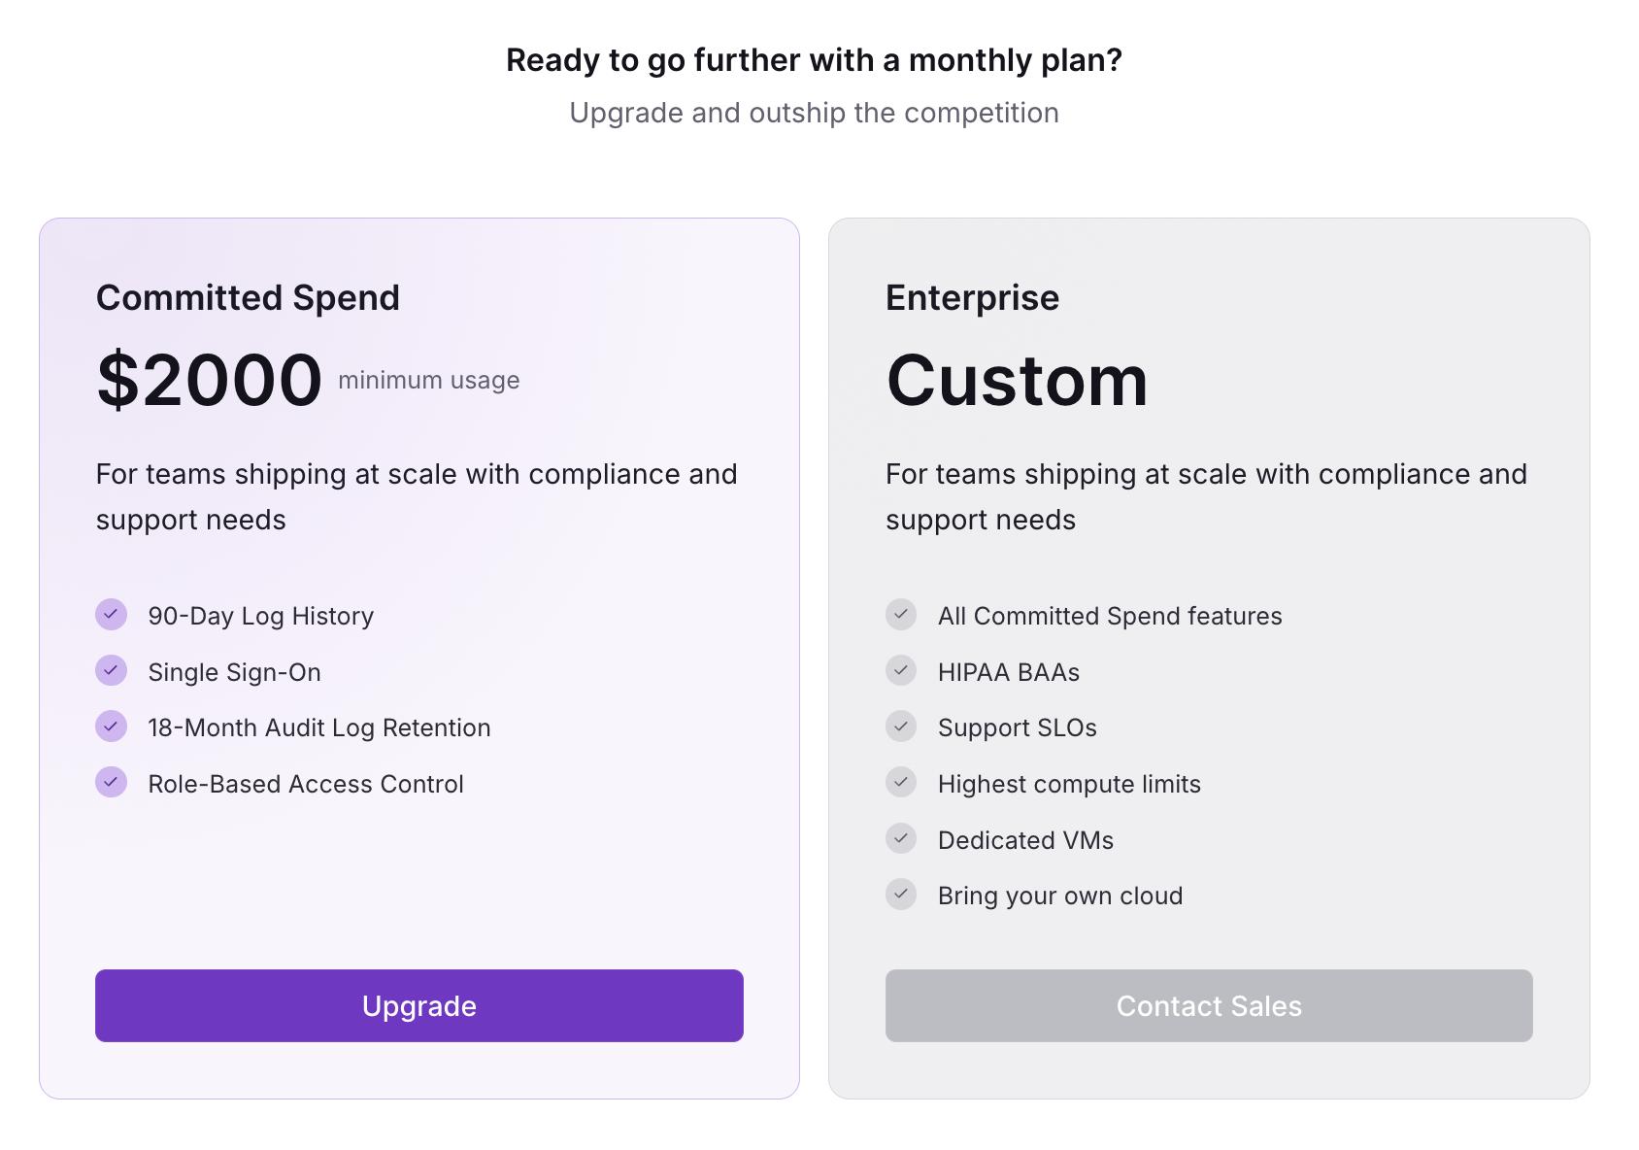Click the Committed Spend plan title
This screenshot has height=1150, width=1639.
click(x=247, y=297)
